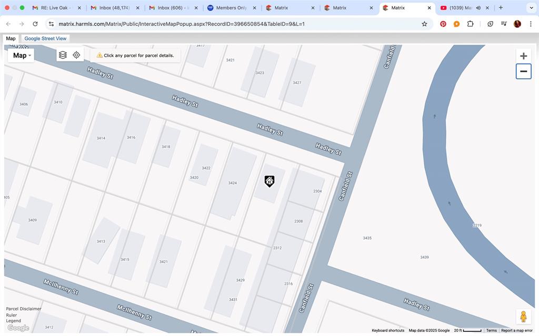
Task: Click the 20 ft map scale control
Action: click(467, 330)
